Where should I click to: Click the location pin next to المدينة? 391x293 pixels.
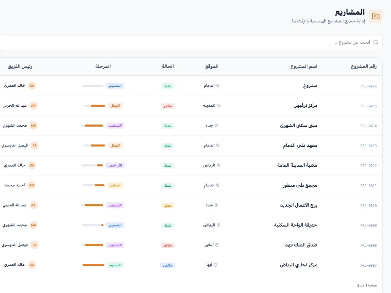[x=219, y=106]
